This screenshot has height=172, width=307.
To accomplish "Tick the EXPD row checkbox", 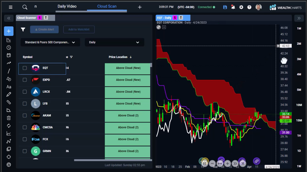I will (x=25, y=80).
